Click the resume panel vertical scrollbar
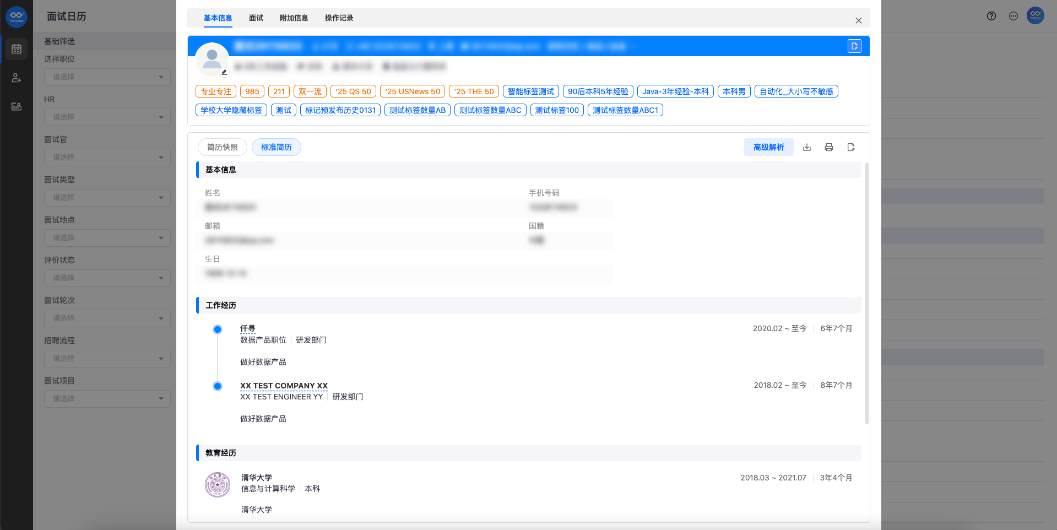Screen dimensions: 1057x530 tap(866, 293)
